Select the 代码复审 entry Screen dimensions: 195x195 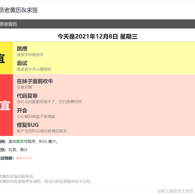pyautogui.click(x=27, y=96)
